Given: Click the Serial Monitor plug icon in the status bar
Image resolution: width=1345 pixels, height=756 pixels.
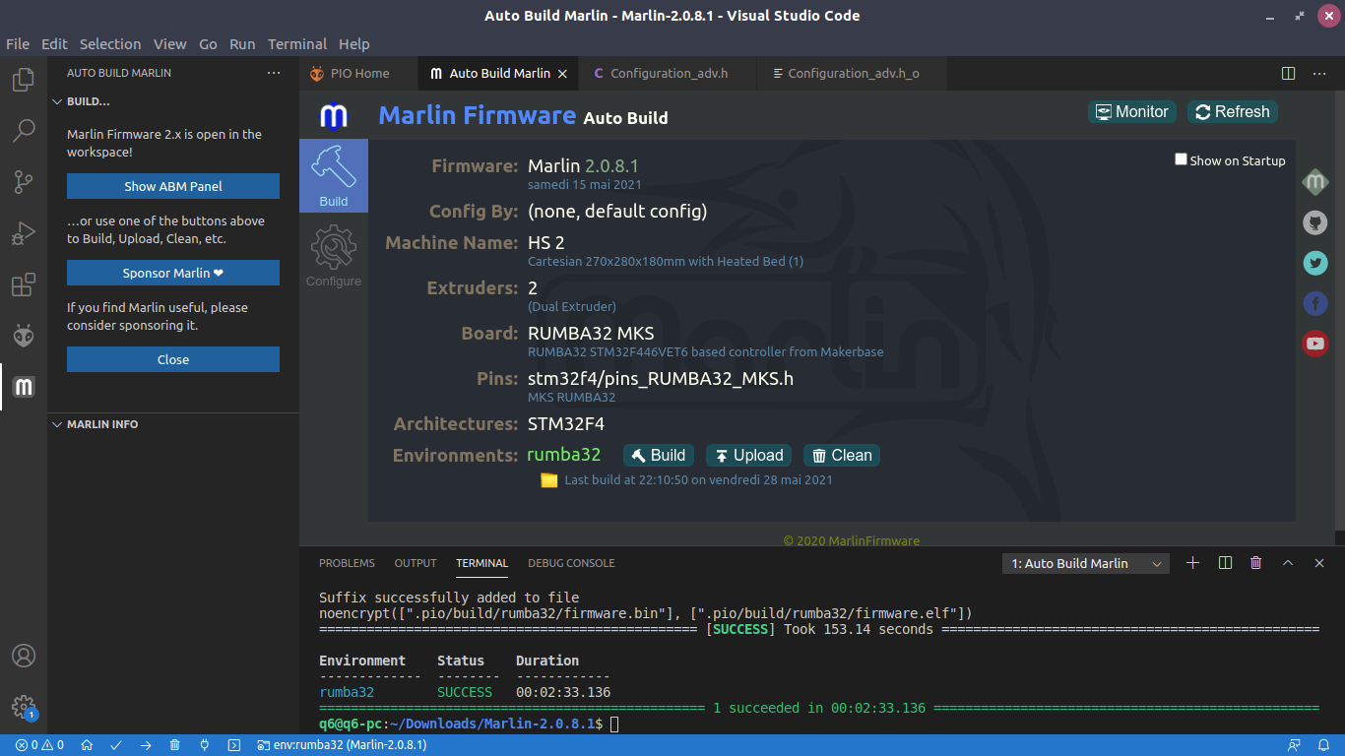Looking at the screenshot, I should click(x=205, y=745).
